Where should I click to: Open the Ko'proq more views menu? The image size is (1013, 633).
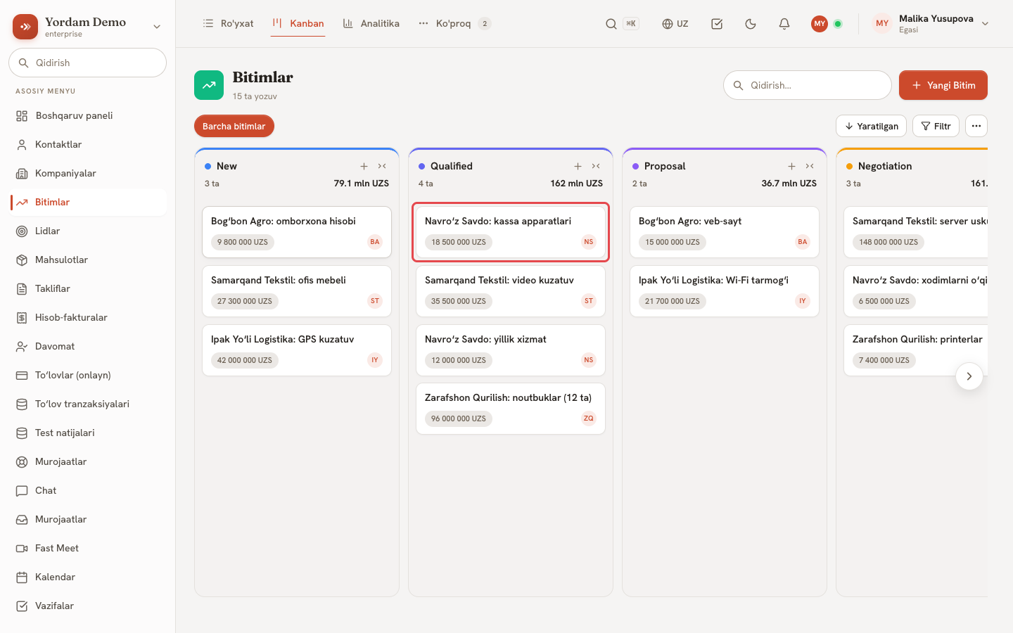coord(454,24)
